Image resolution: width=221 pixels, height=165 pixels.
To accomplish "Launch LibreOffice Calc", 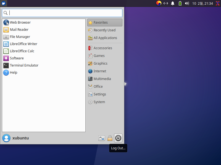I will (x=44, y=51).
